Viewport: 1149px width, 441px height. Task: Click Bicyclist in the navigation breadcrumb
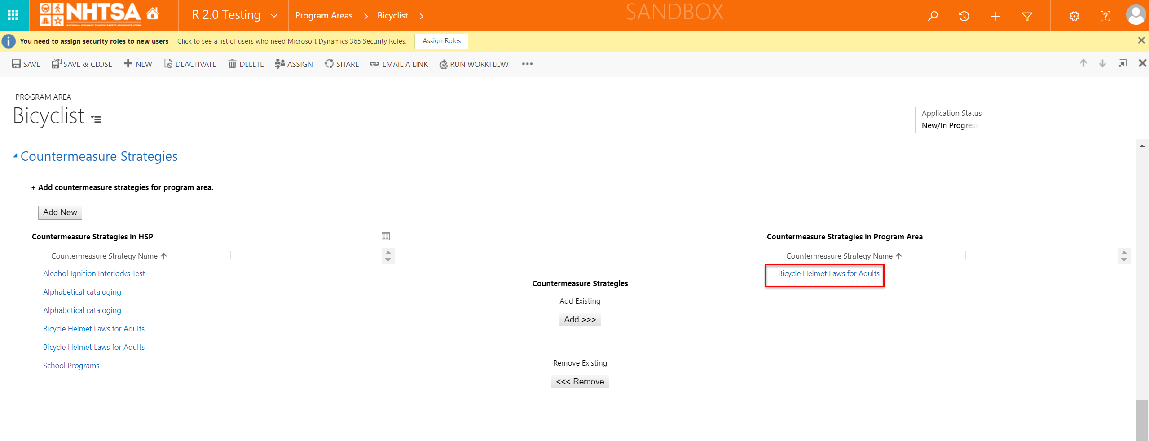[392, 16]
